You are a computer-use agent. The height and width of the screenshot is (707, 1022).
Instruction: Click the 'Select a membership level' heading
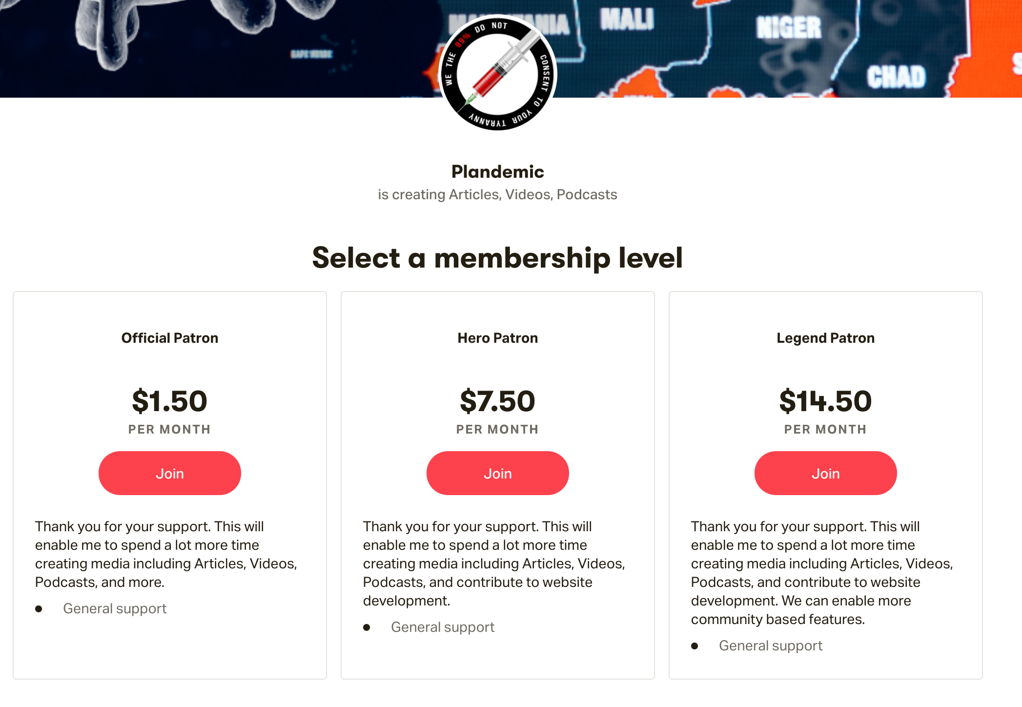tap(498, 258)
